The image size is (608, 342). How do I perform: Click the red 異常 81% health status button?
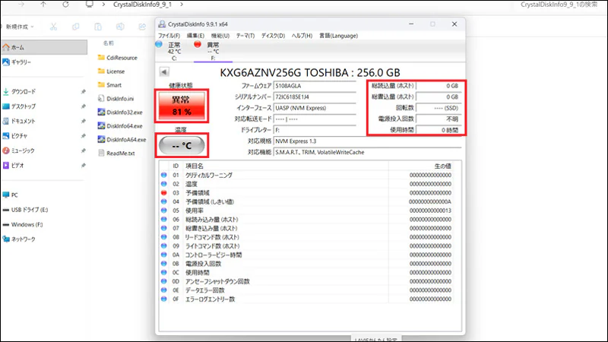click(x=182, y=106)
